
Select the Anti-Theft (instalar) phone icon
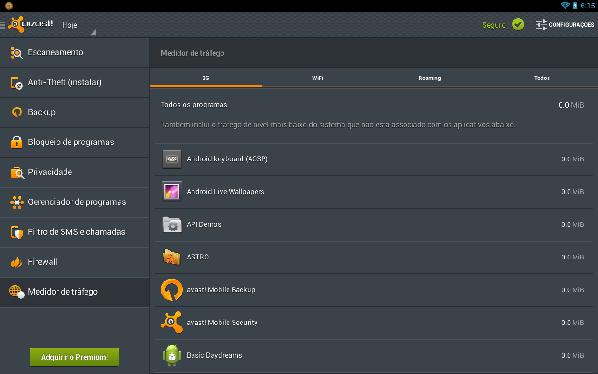click(16, 82)
